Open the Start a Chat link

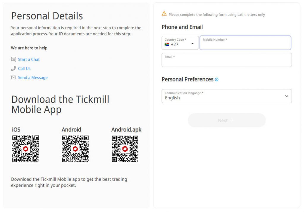click(x=29, y=59)
